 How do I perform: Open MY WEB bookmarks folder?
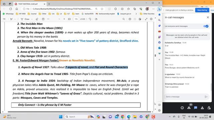tap(21, 14)
